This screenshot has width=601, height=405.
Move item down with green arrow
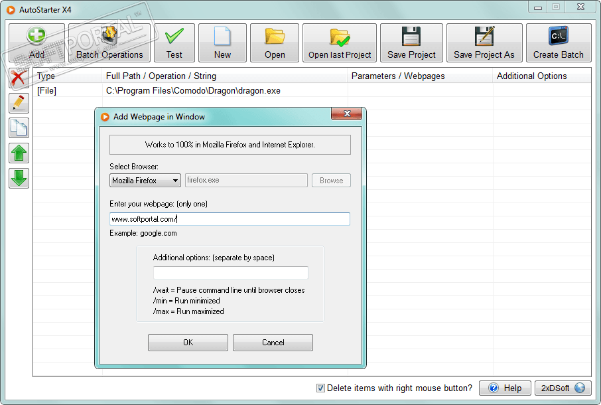(19, 179)
